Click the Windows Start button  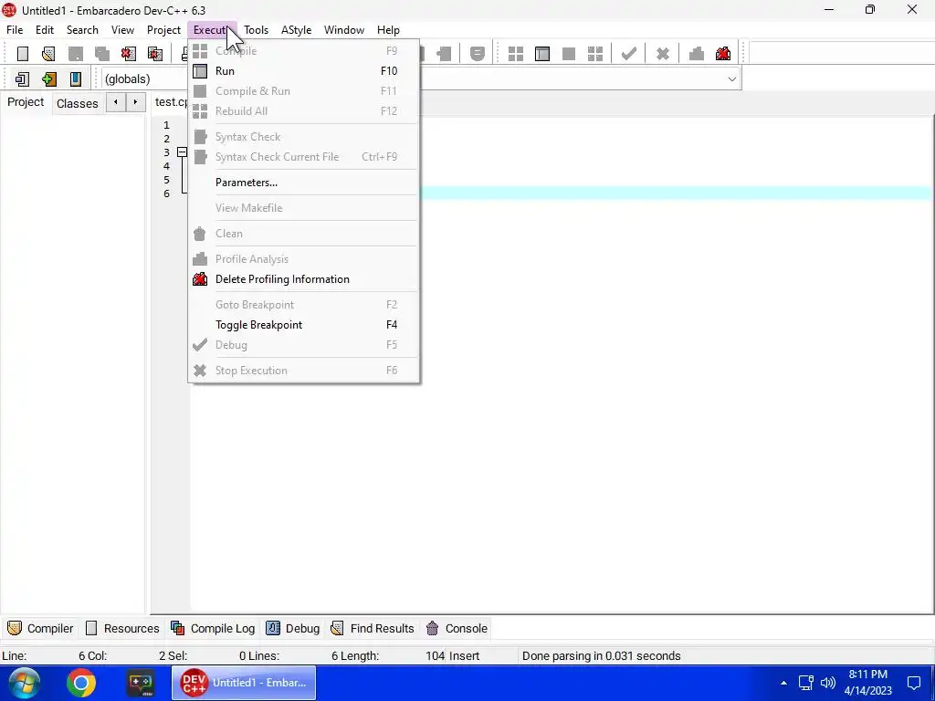23,683
